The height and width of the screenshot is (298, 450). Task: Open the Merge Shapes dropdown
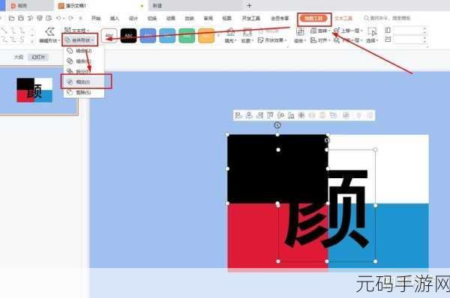(79, 40)
